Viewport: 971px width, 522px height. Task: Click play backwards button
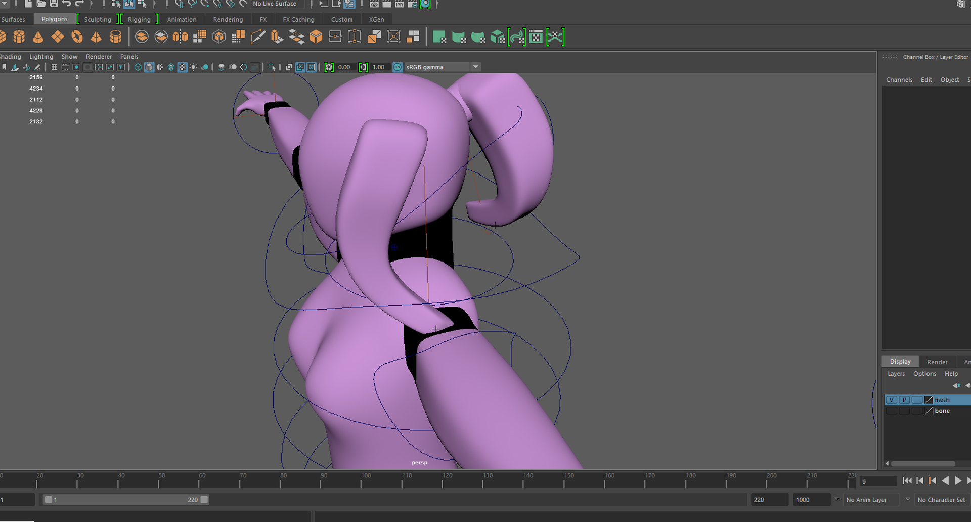(x=945, y=481)
